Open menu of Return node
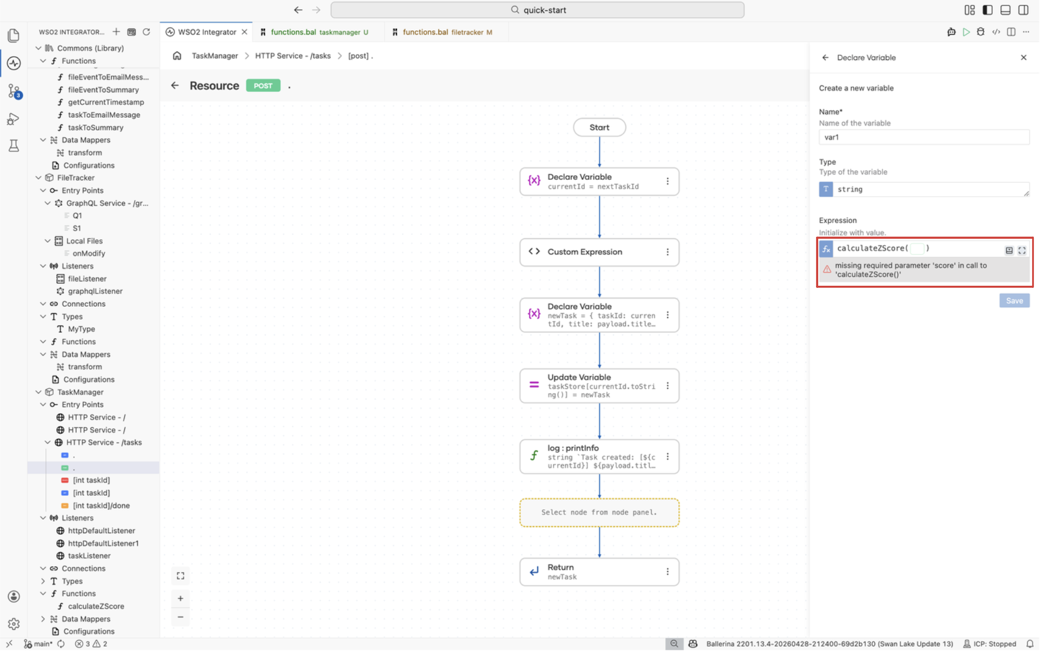This screenshot has width=1043, height=659. pyautogui.click(x=667, y=571)
